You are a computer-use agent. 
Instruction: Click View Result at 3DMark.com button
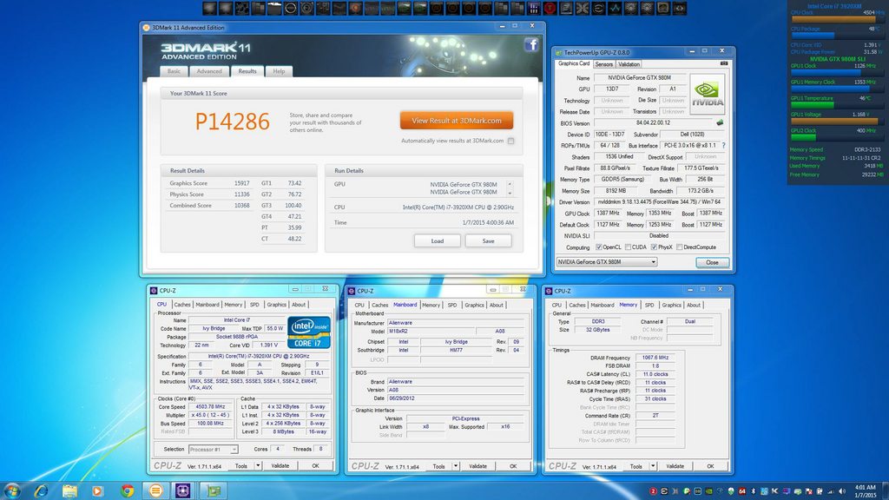click(x=457, y=120)
